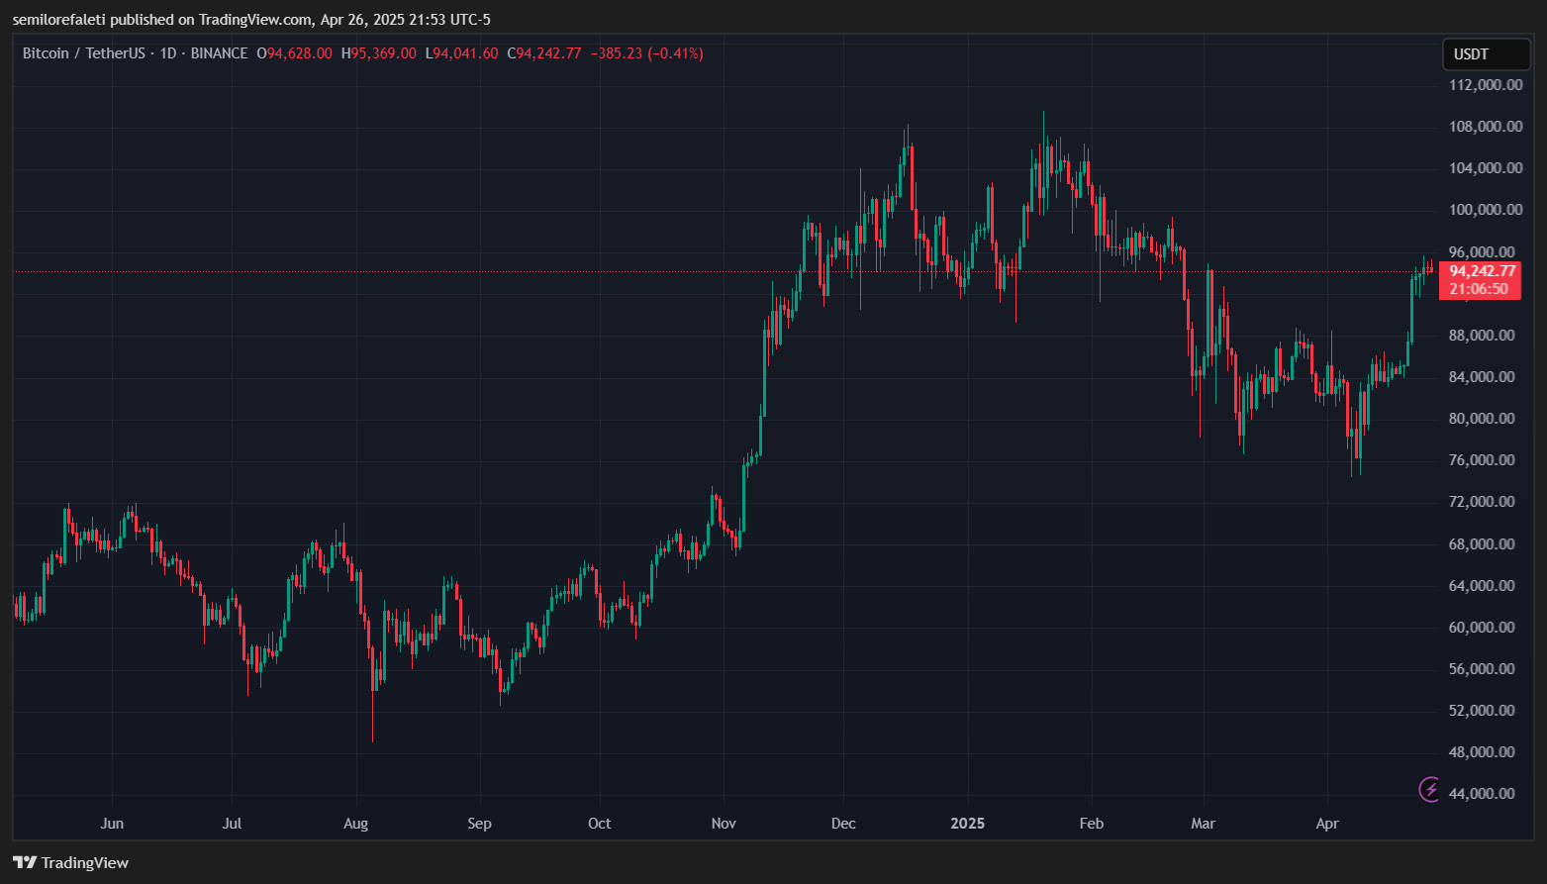Click the TradingView wordmark text in the footer

[85, 863]
